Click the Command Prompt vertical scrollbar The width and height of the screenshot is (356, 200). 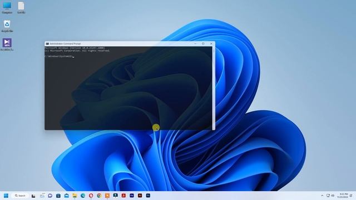(x=214, y=88)
